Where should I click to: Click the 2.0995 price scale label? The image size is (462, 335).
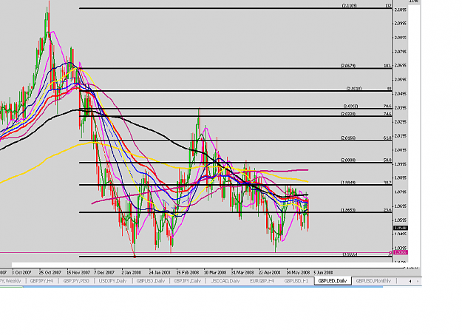[x=401, y=24]
